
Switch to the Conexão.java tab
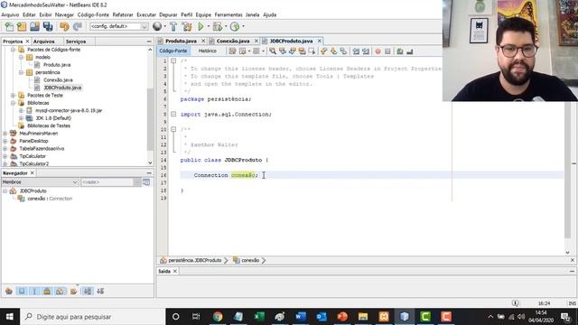click(x=233, y=41)
